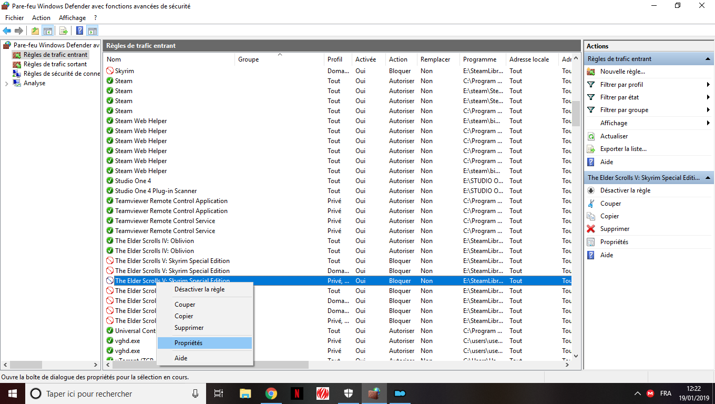
Task: Click the Show/Hide Action pane toolbar icon
Action: [93, 31]
